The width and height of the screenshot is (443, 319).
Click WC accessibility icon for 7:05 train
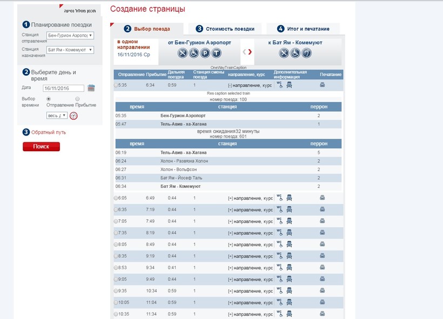[x=280, y=221]
